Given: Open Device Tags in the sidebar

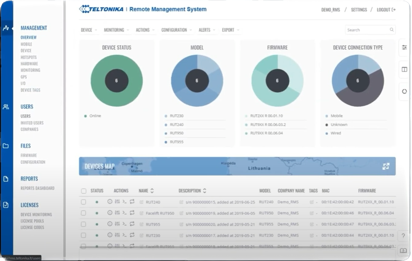Looking at the screenshot, I should click(x=30, y=90).
